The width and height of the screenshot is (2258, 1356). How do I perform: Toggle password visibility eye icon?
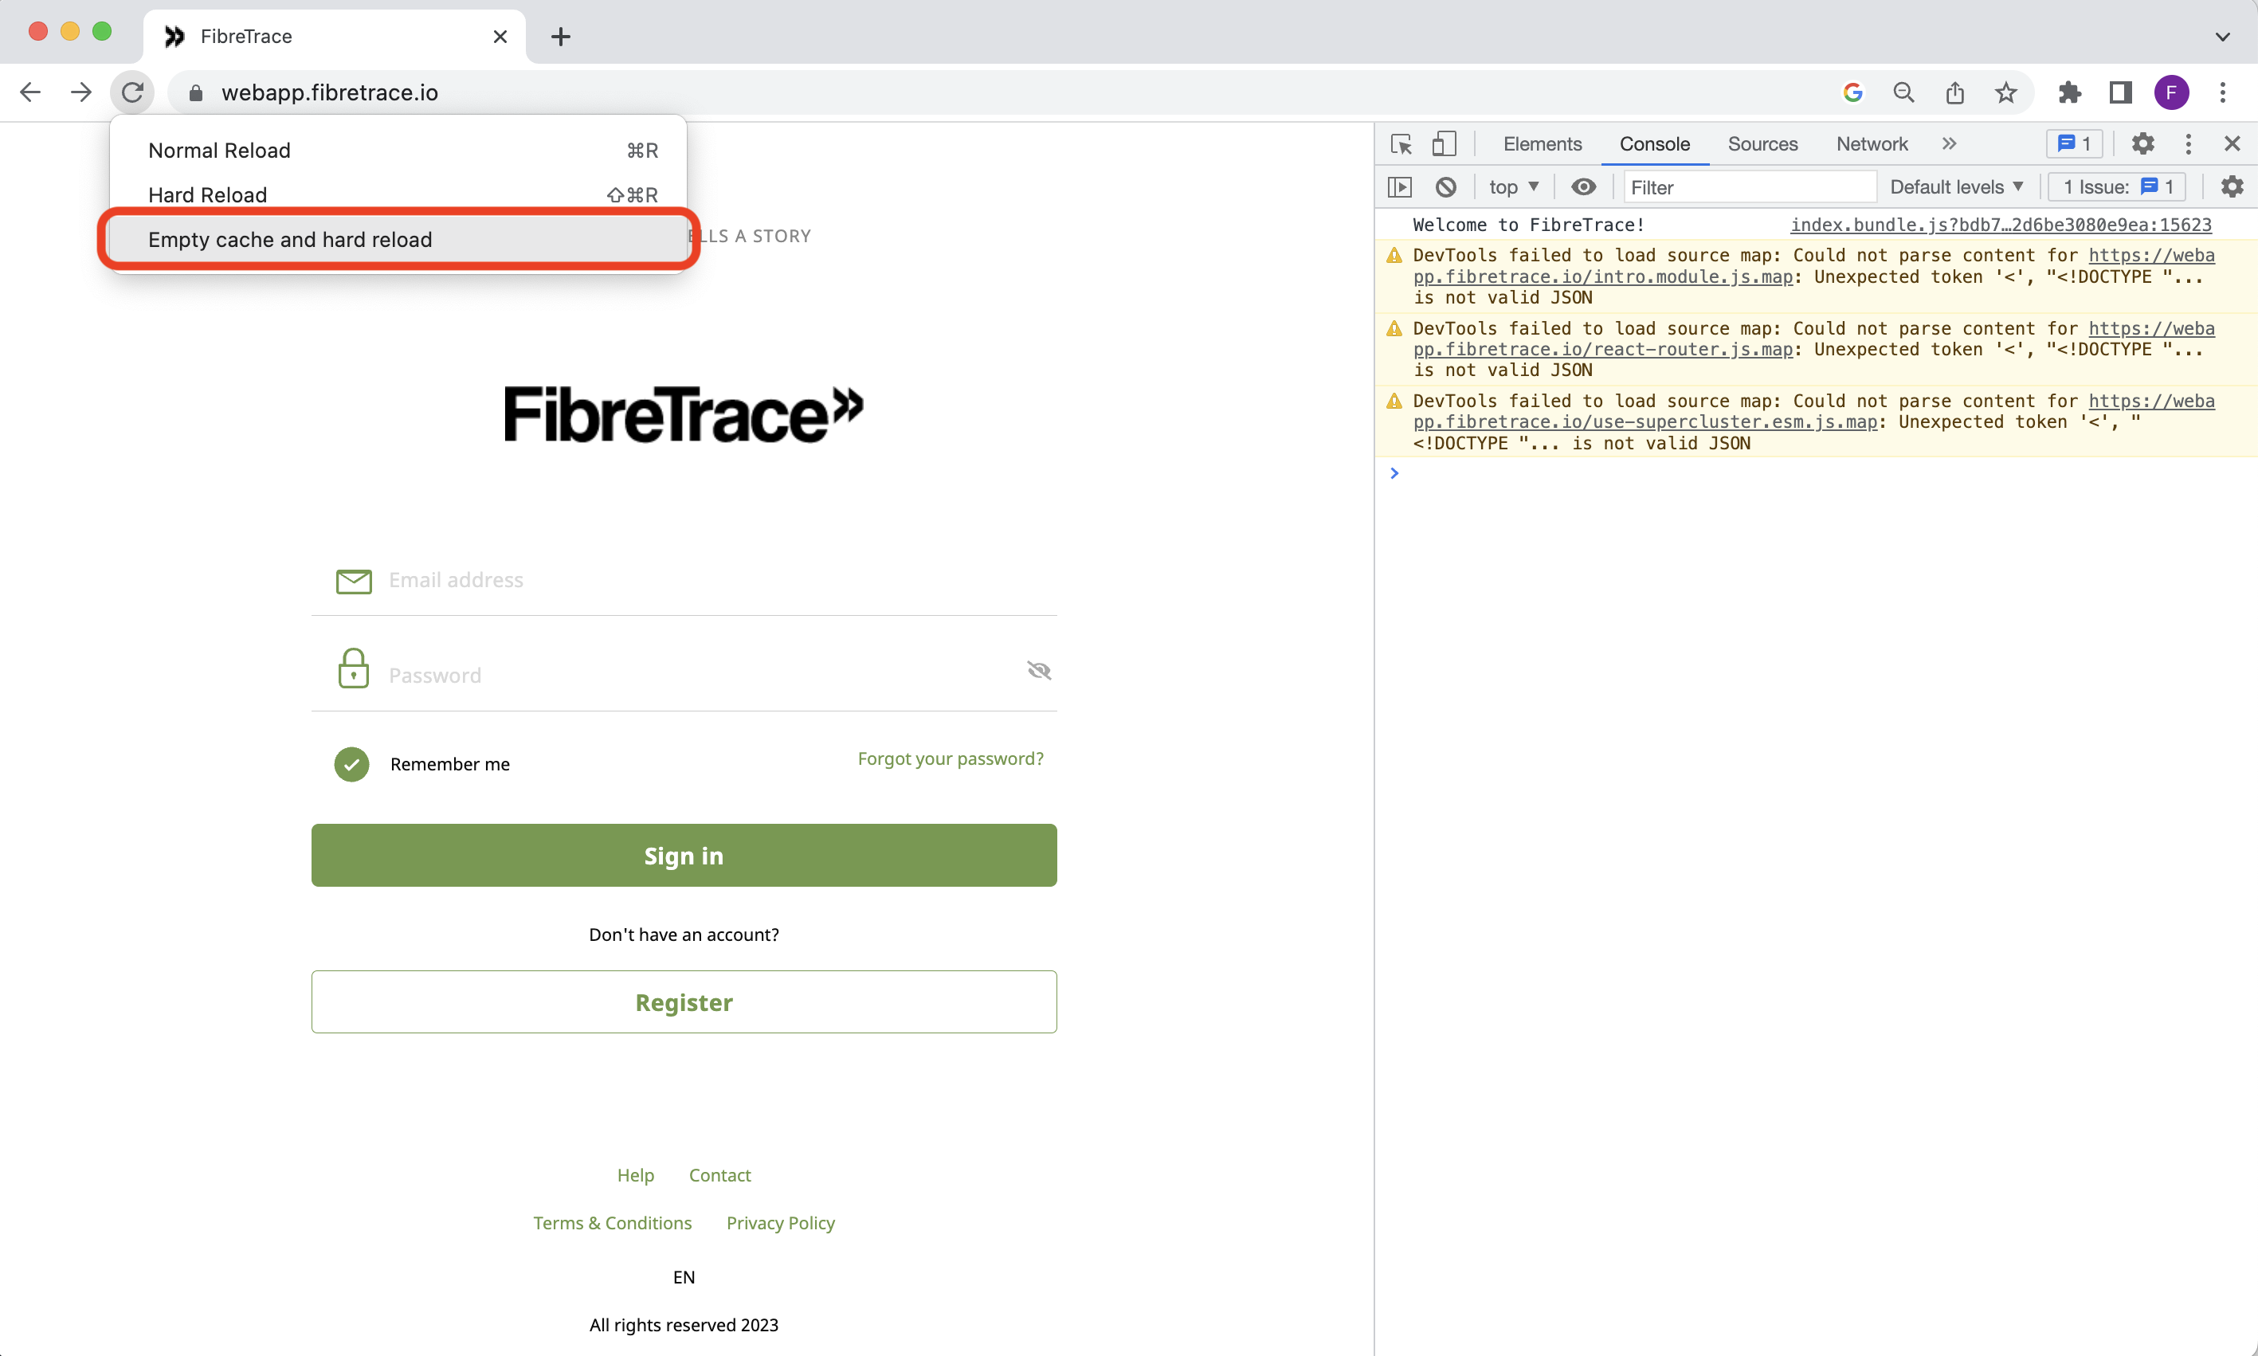point(1039,671)
